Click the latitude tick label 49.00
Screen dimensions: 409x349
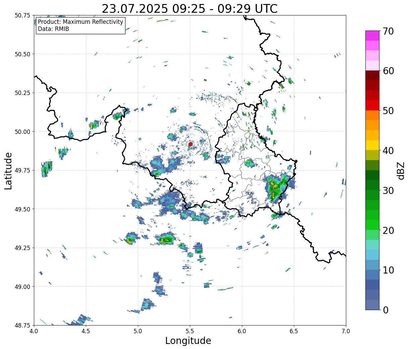click(x=22, y=287)
